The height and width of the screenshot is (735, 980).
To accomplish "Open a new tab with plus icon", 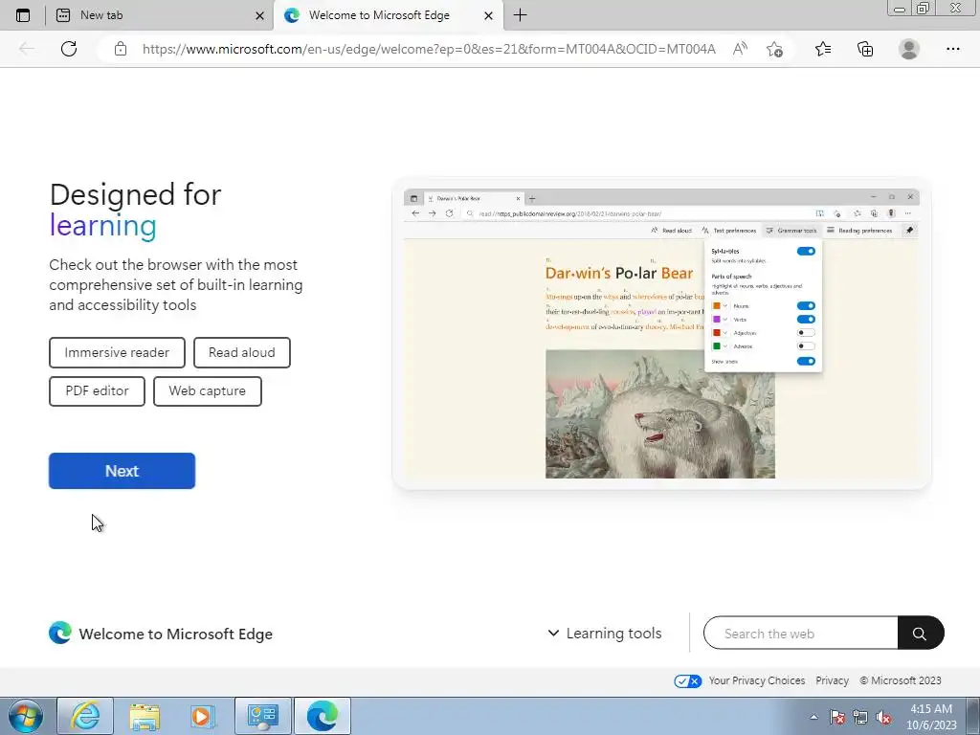I will [x=520, y=15].
